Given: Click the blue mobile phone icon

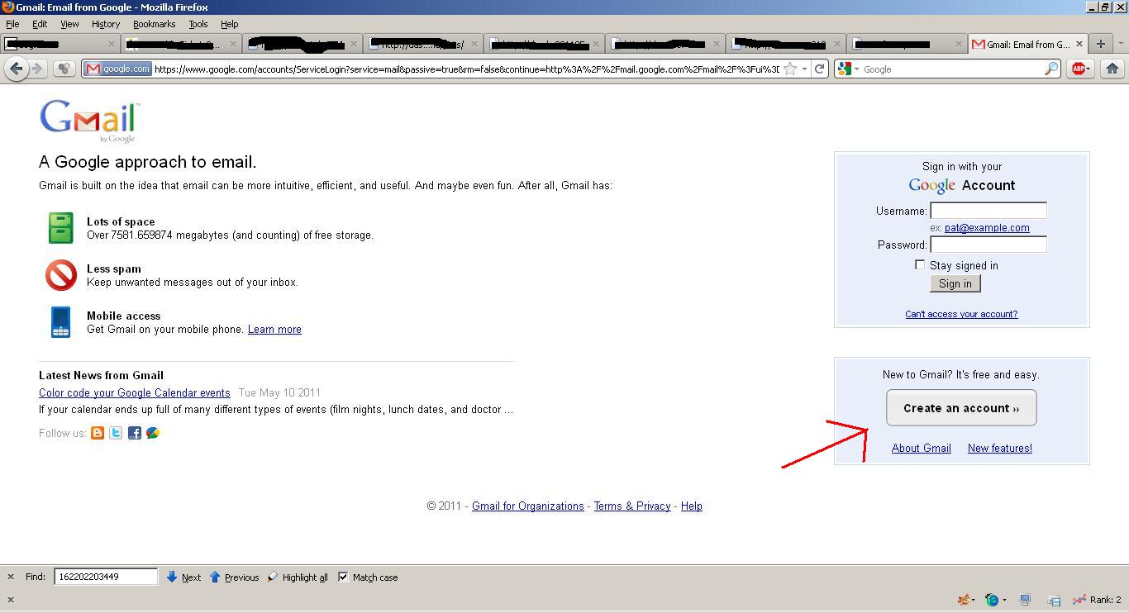Looking at the screenshot, I should 60,322.
